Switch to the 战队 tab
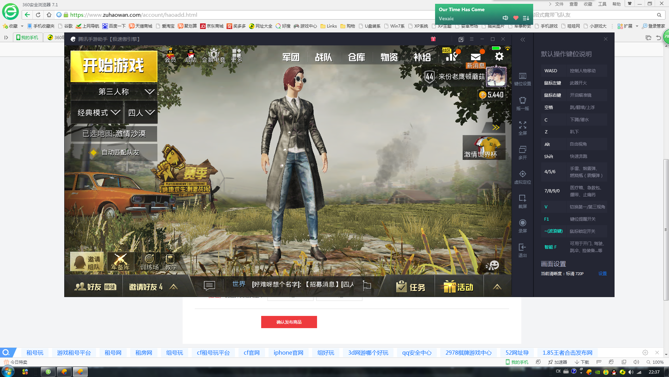 pos(324,57)
